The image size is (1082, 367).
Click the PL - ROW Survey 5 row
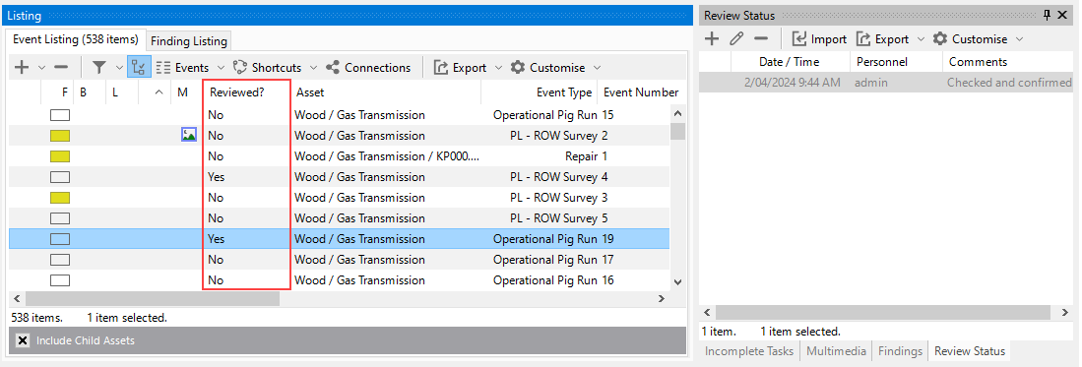(x=339, y=218)
